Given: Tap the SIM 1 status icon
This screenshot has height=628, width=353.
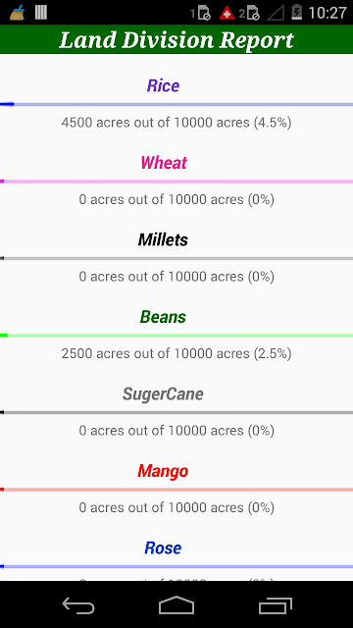Looking at the screenshot, I should click(x=200, y=13).
